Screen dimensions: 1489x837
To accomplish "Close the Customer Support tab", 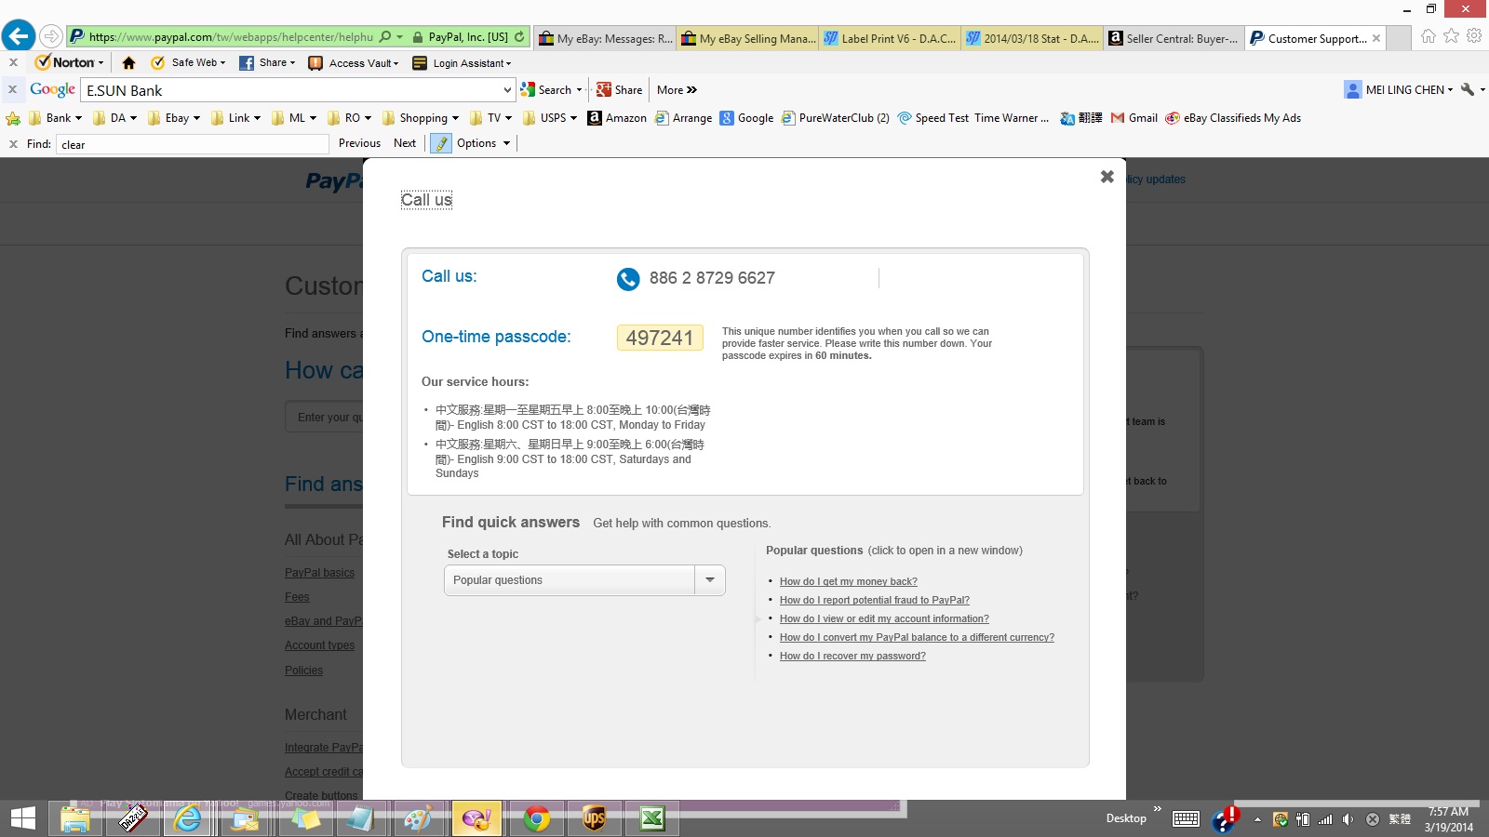I will click(1375, 38).
